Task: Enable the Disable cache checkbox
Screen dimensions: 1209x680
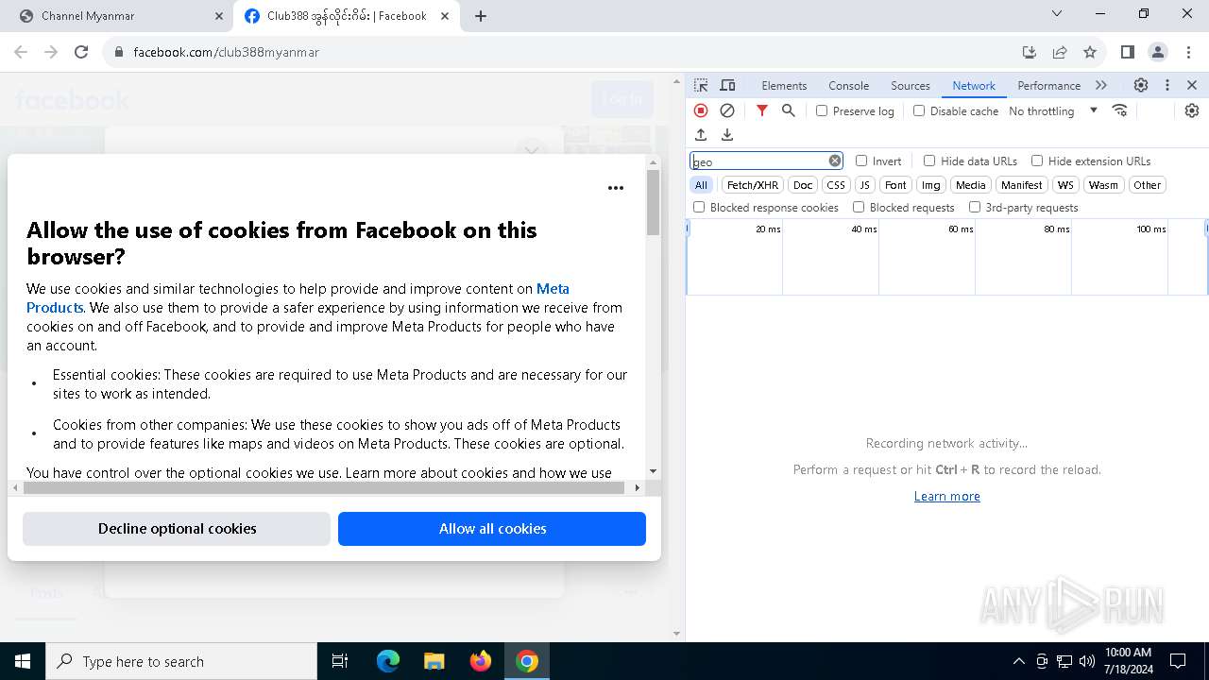Action: click(919, 110)
